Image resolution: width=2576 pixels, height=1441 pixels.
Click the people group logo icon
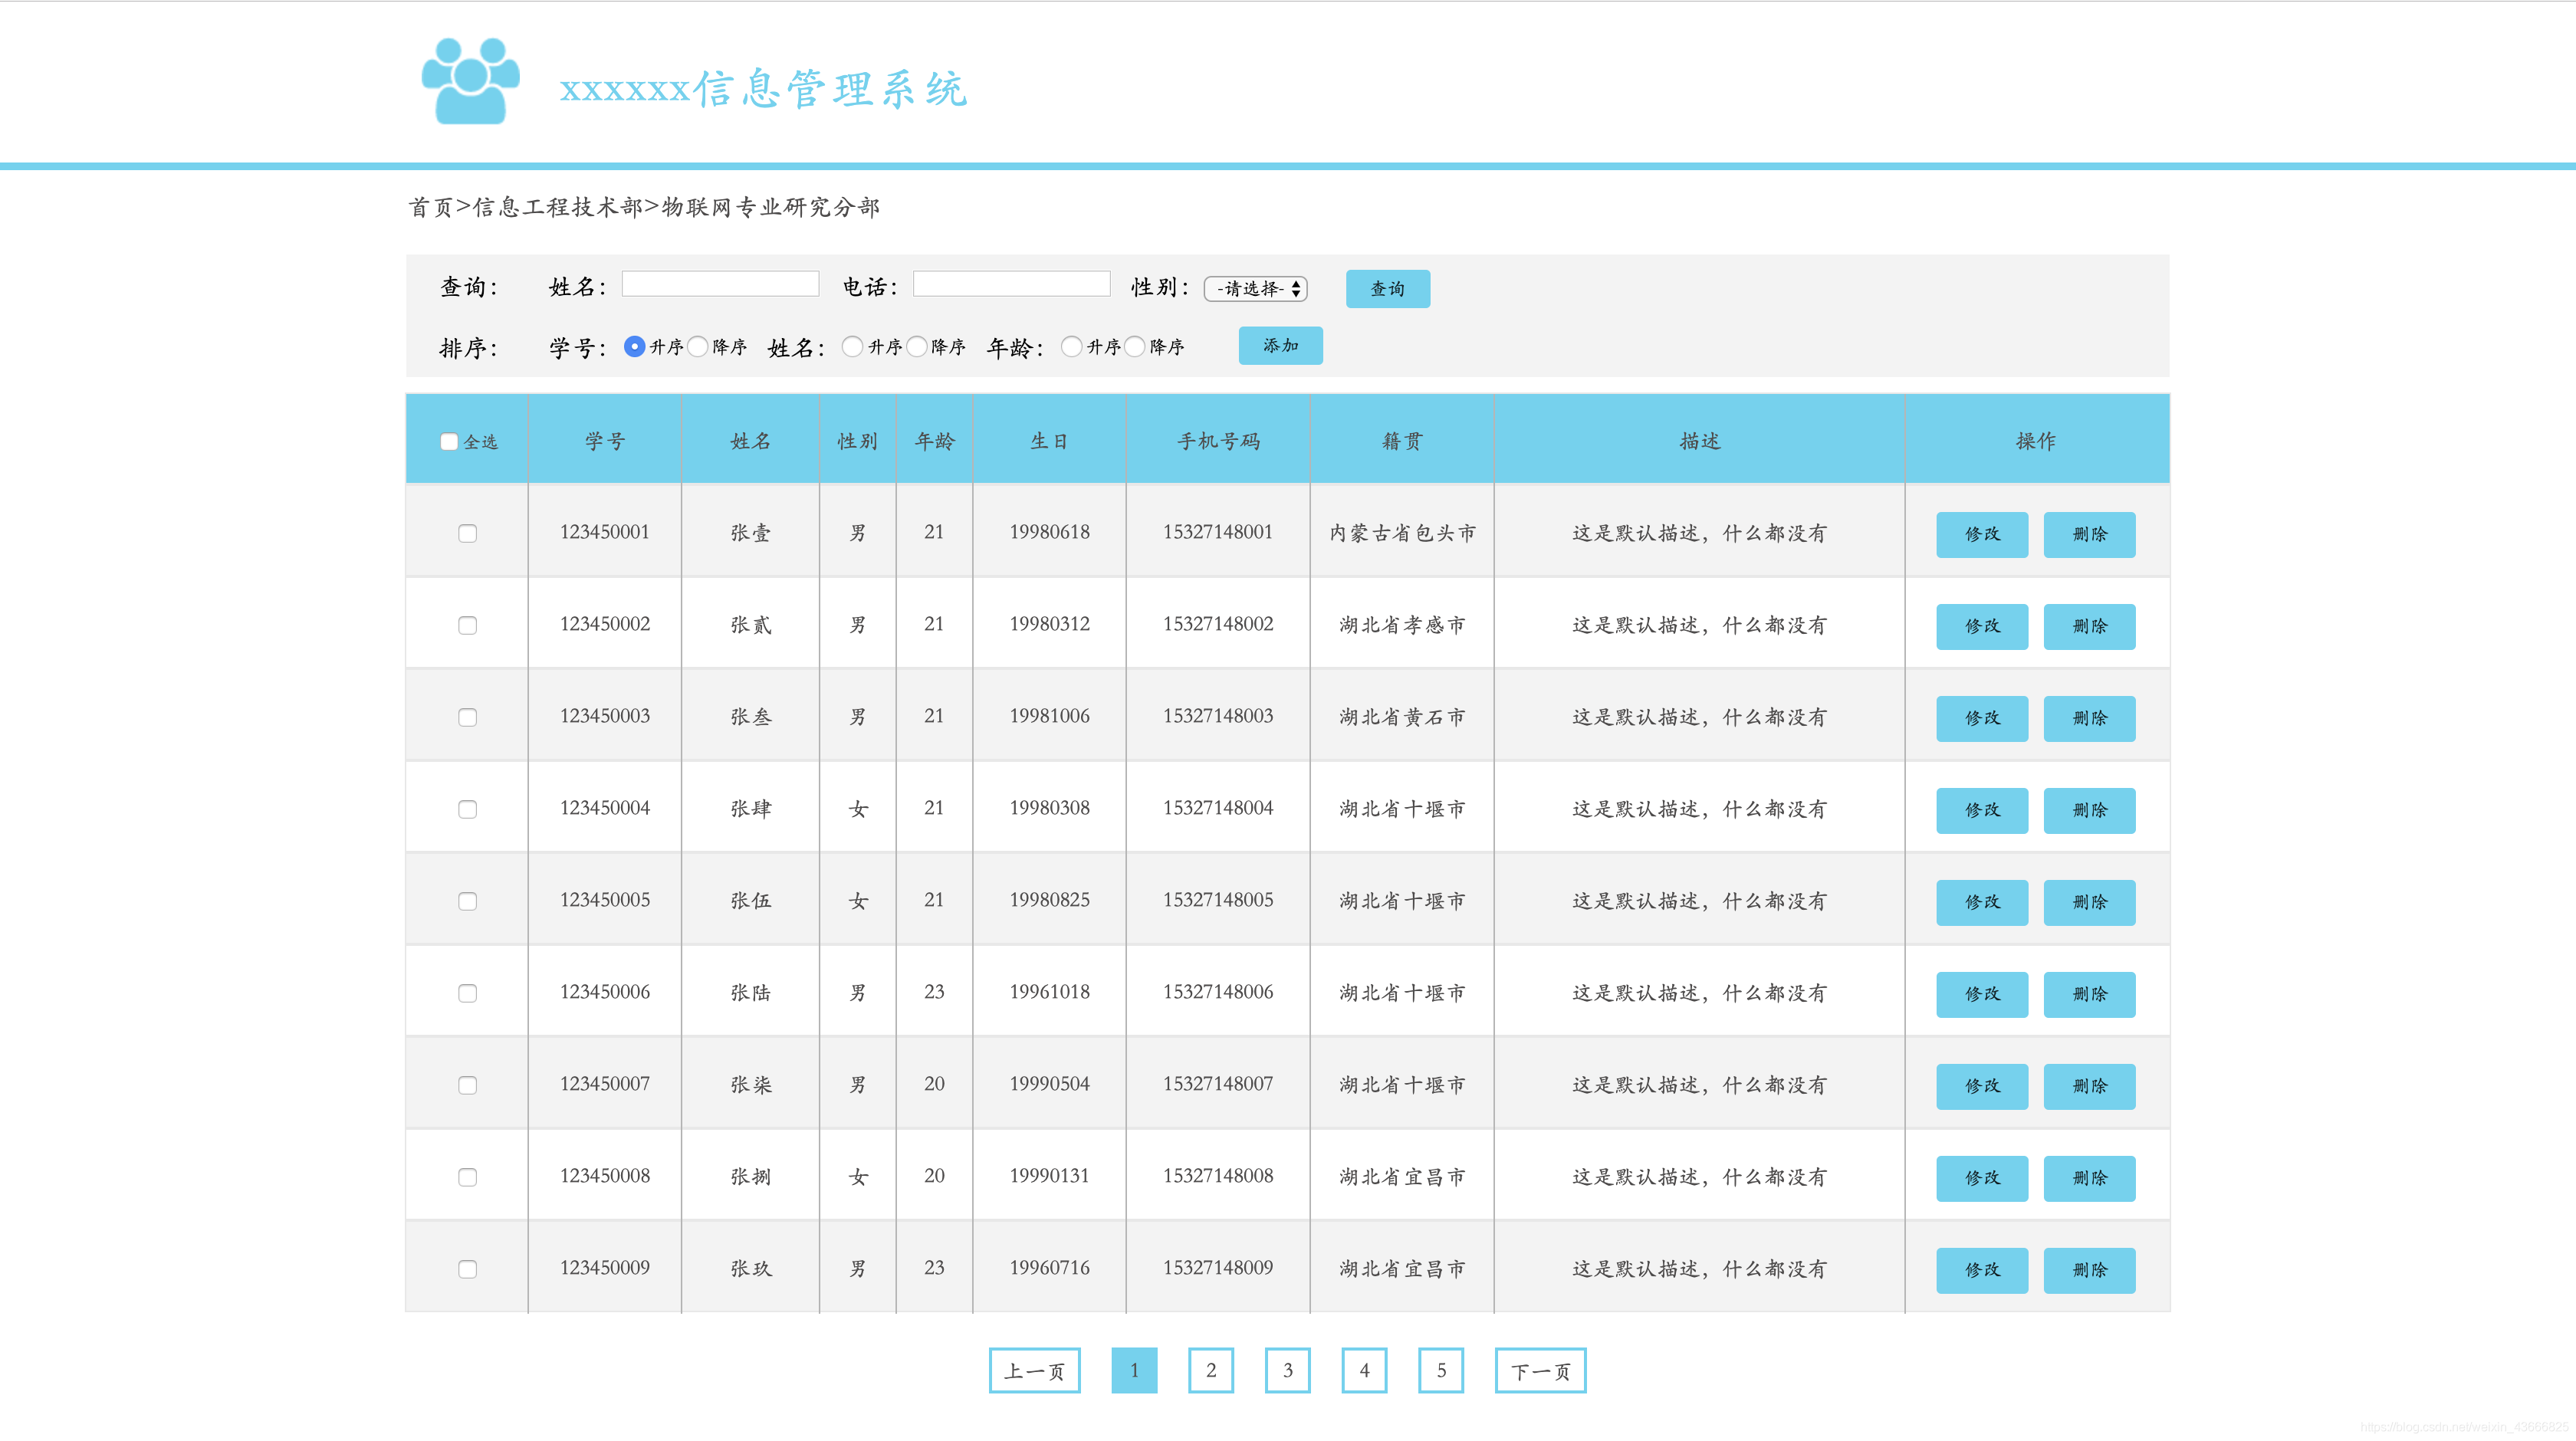coord(471,81)
